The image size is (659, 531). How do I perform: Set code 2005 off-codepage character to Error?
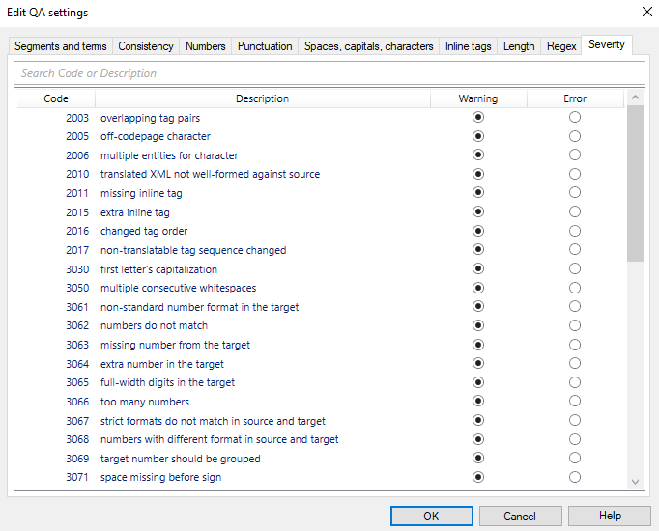coord(575,136)
